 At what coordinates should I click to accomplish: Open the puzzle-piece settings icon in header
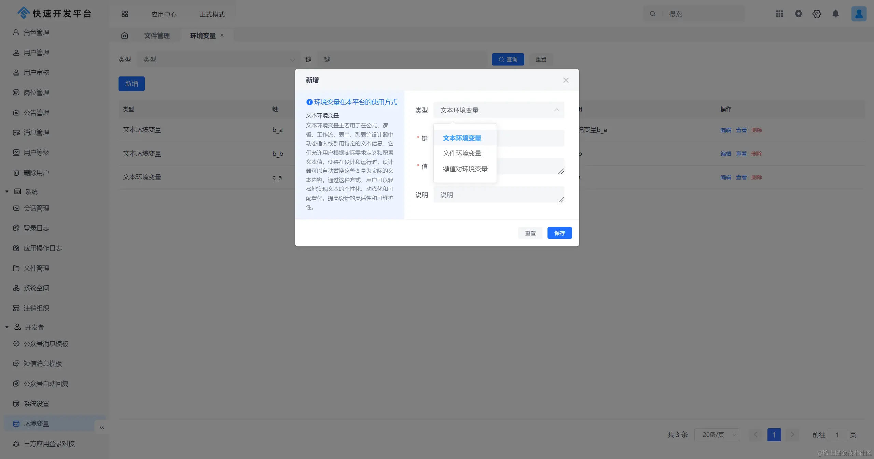(x=798, y=14)
